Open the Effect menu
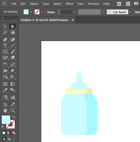Viewport: 140px width, 142px height. (x=69, y=4)
